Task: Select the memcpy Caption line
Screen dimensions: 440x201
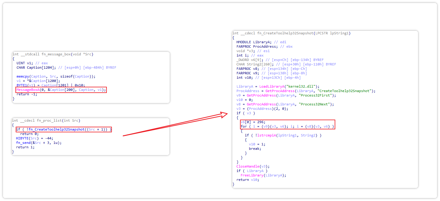Action: (56, 76)
